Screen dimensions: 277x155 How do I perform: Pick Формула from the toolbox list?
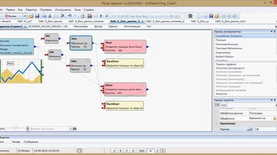point(221,94)
